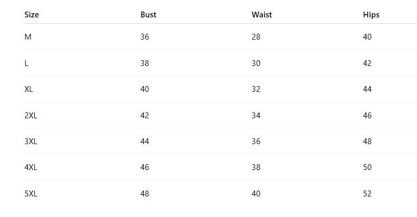
Task: Click waist value 28 for size M
Action: (256, 37)
